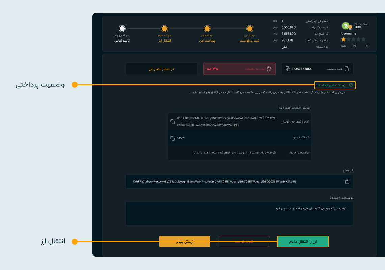Click the stopwatch icon in the red timer box

click(x=269, y=69)
